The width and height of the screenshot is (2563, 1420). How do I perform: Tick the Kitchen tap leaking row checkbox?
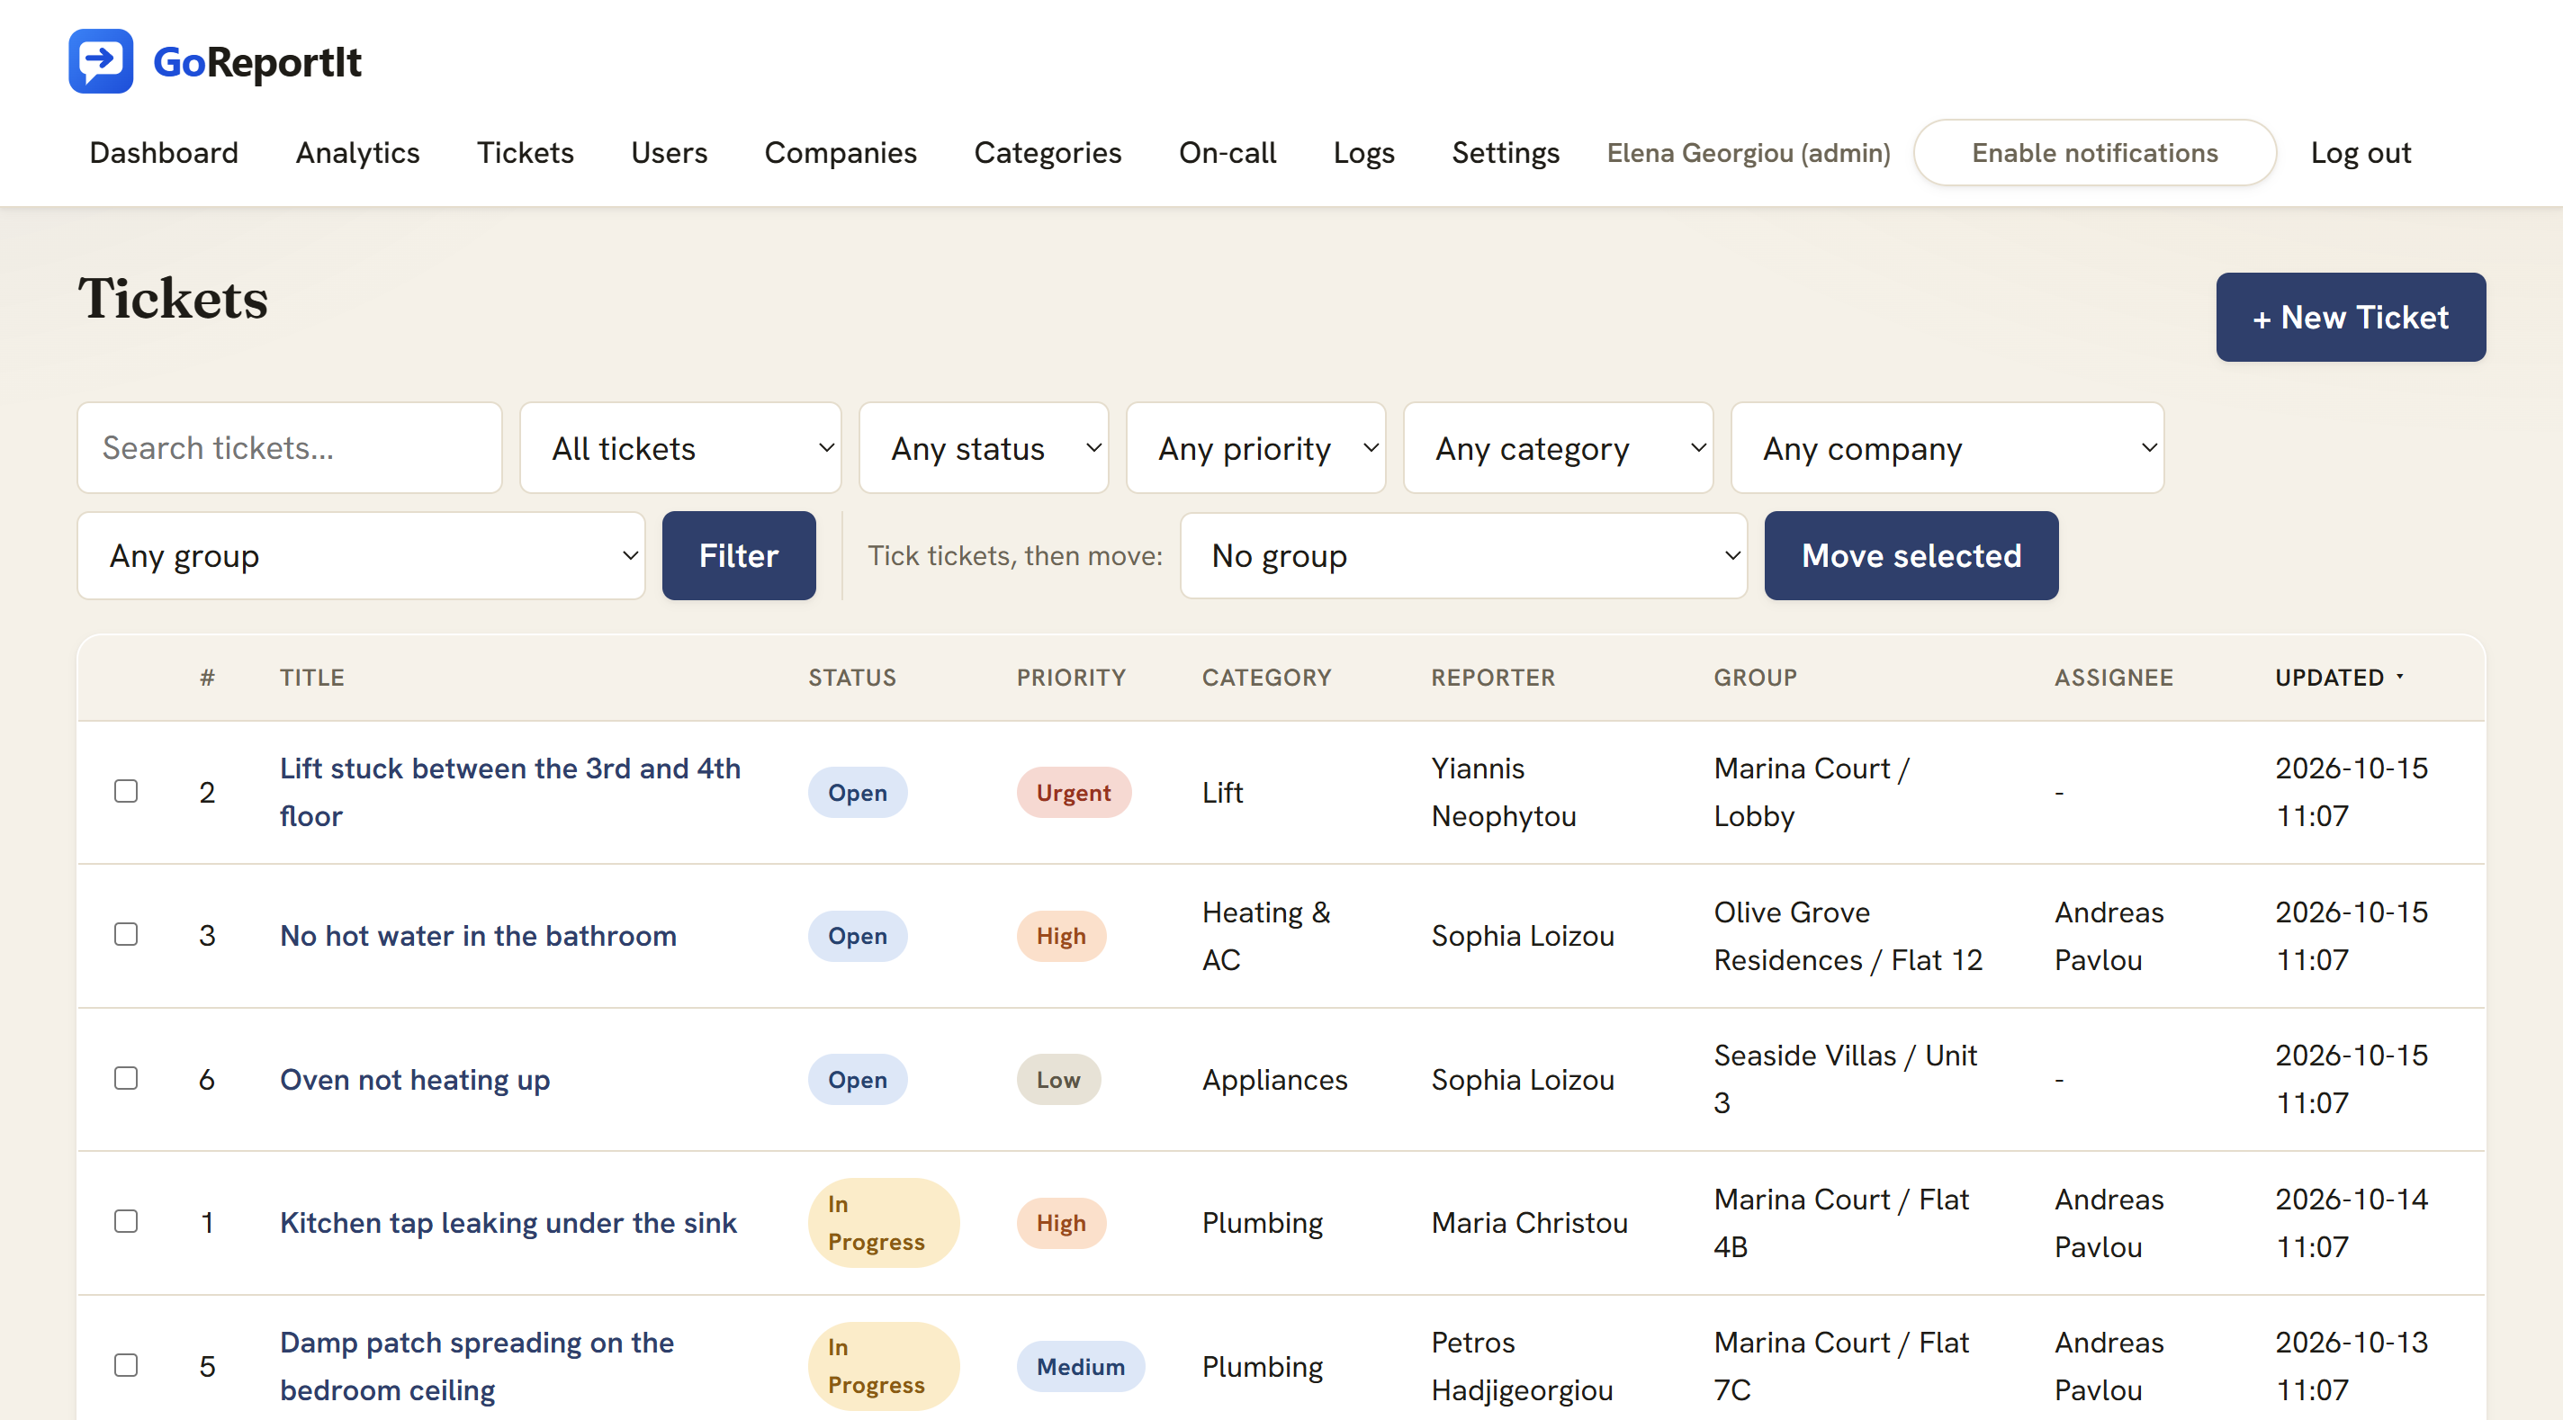[126, 1222]
